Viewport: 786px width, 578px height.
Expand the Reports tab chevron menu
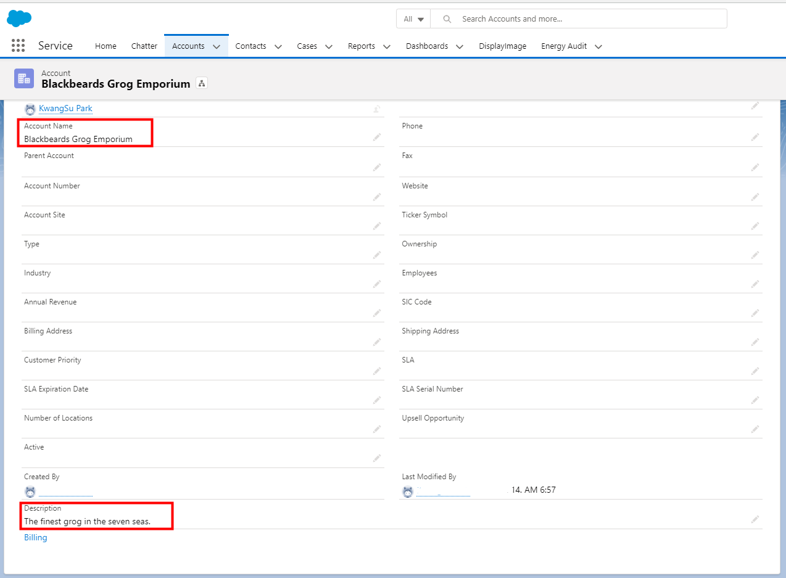(387, 46)
